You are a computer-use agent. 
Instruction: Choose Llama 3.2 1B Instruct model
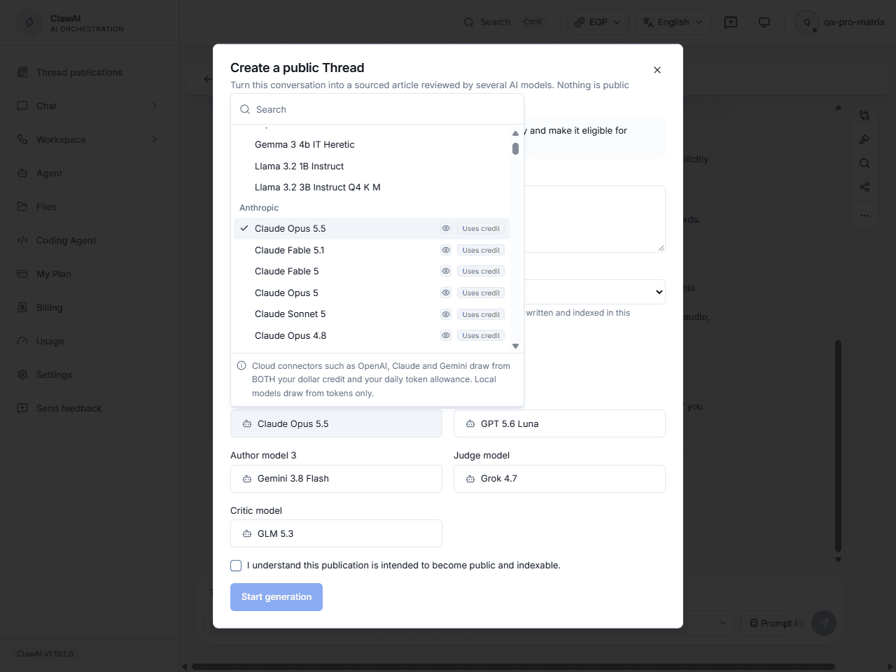(372, 166)
